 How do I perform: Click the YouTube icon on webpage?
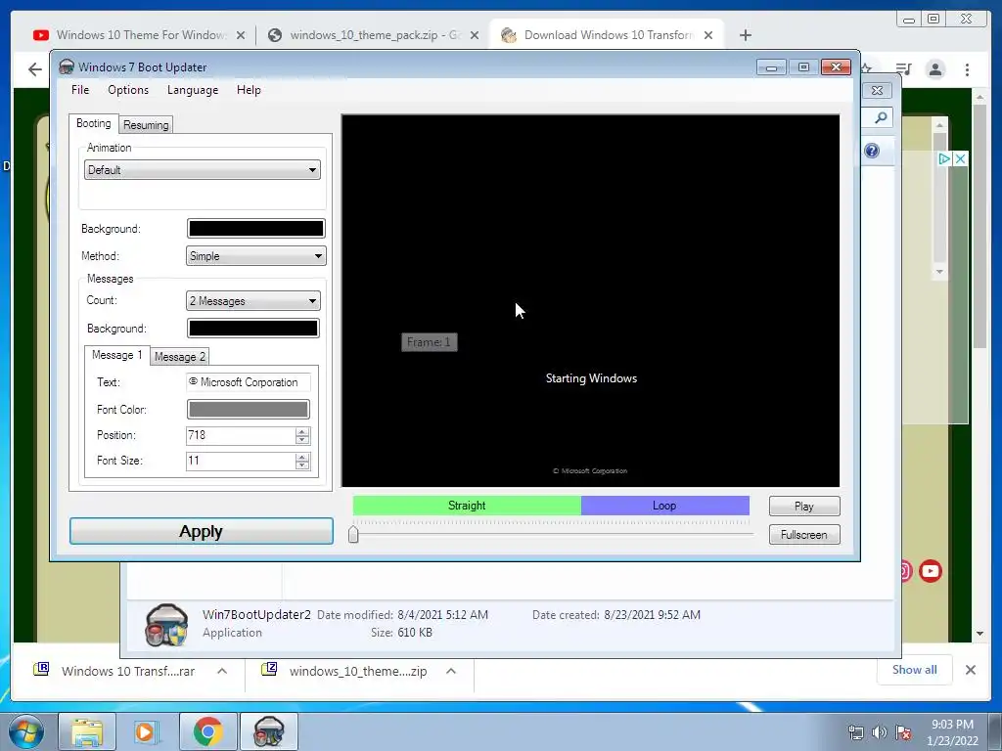click(931, 570)
